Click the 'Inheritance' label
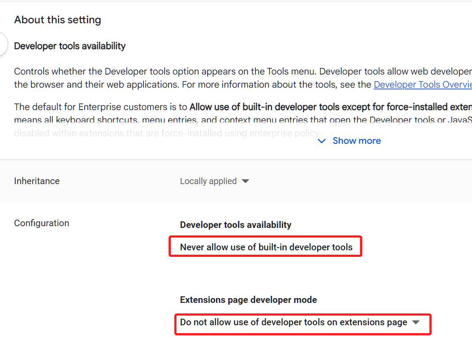The height and width of the screenshot is (359, 472). (x=37, y=181)
